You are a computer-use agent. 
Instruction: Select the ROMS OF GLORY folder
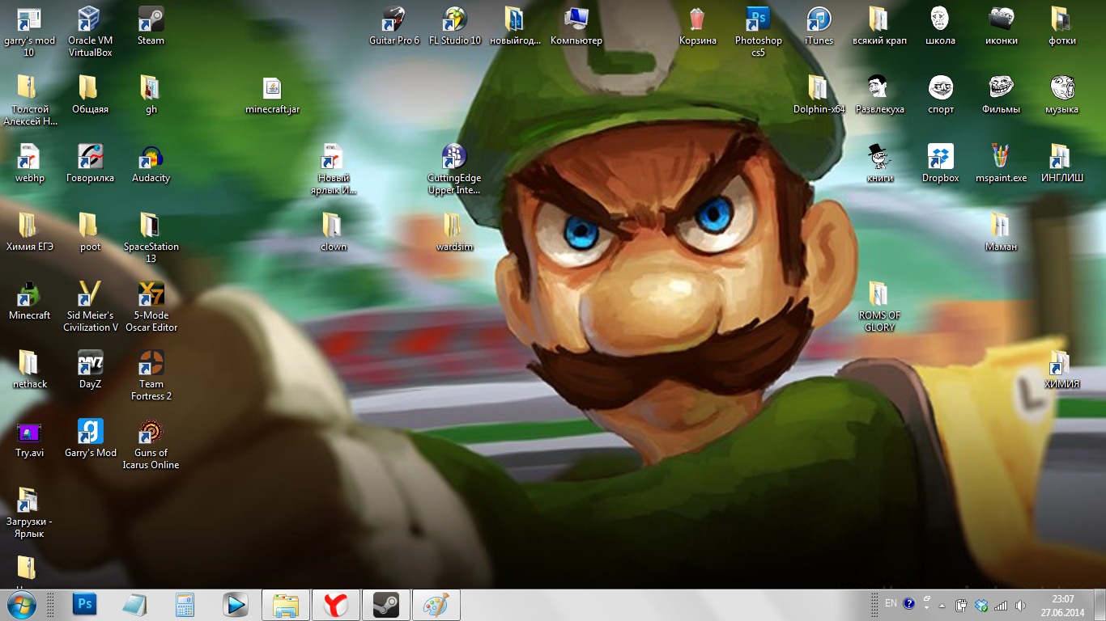pyautogui.click(x=879, y=306)
